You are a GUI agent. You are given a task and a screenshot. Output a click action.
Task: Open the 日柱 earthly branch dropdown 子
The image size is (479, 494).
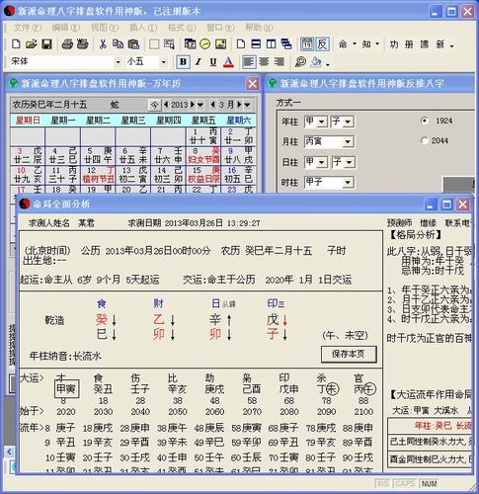pyautogui.click(x=350, y=162)
